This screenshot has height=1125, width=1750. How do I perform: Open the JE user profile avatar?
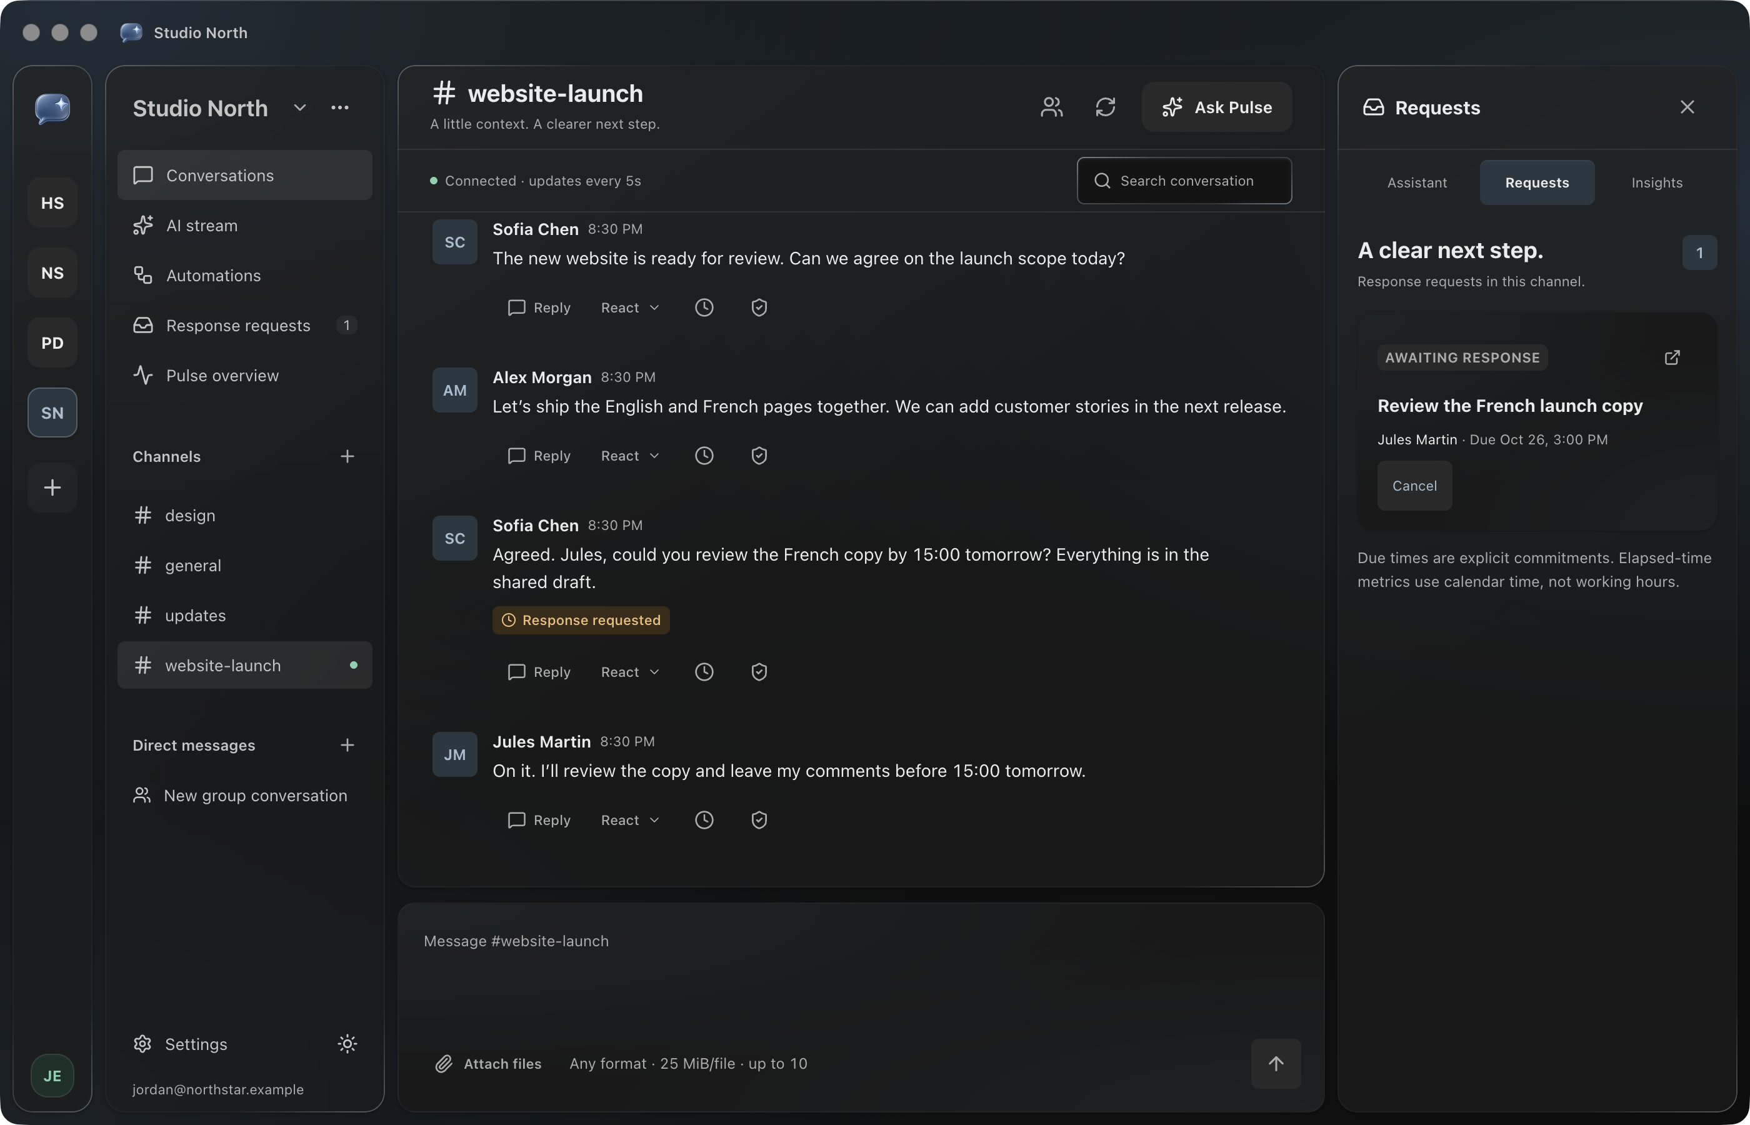coord(52,1076)
